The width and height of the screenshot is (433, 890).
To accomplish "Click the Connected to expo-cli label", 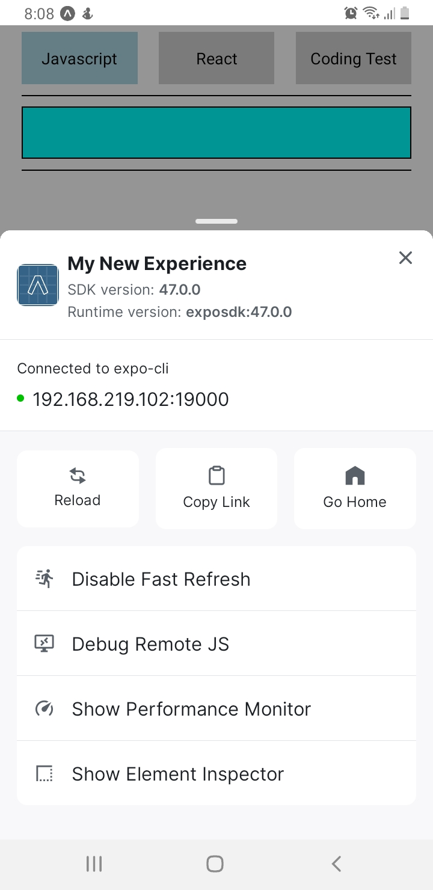I will 93,369.
